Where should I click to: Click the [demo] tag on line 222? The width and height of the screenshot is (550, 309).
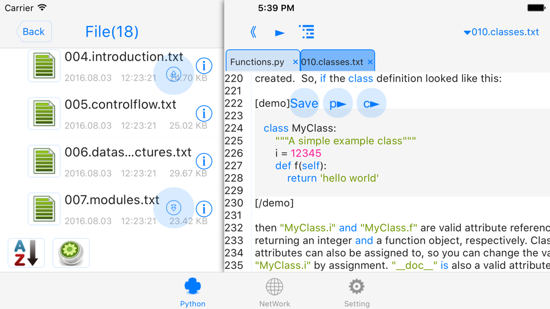[272, 103]
